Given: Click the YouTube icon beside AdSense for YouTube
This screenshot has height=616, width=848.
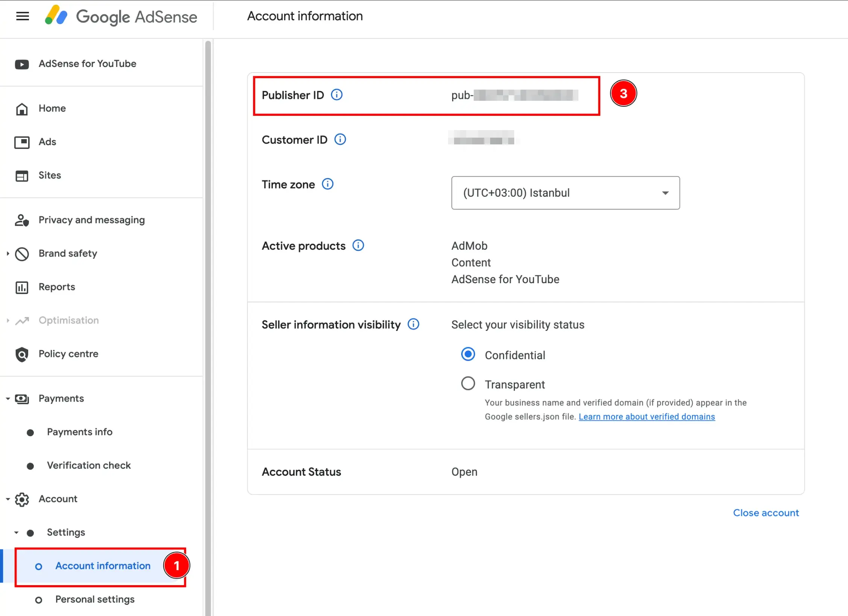Looking at the screenshot, I should point(22,64).
